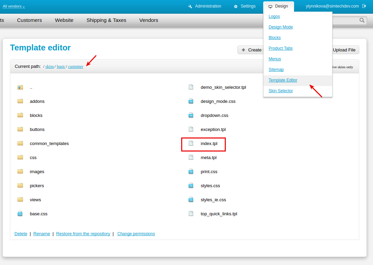Screen dimensions: 373x265
Task: Select the index.tpl file name
Action: [209, 144]
